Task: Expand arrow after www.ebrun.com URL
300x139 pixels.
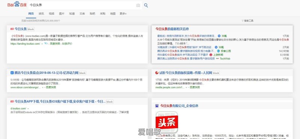Action: (x=43, y=88)
